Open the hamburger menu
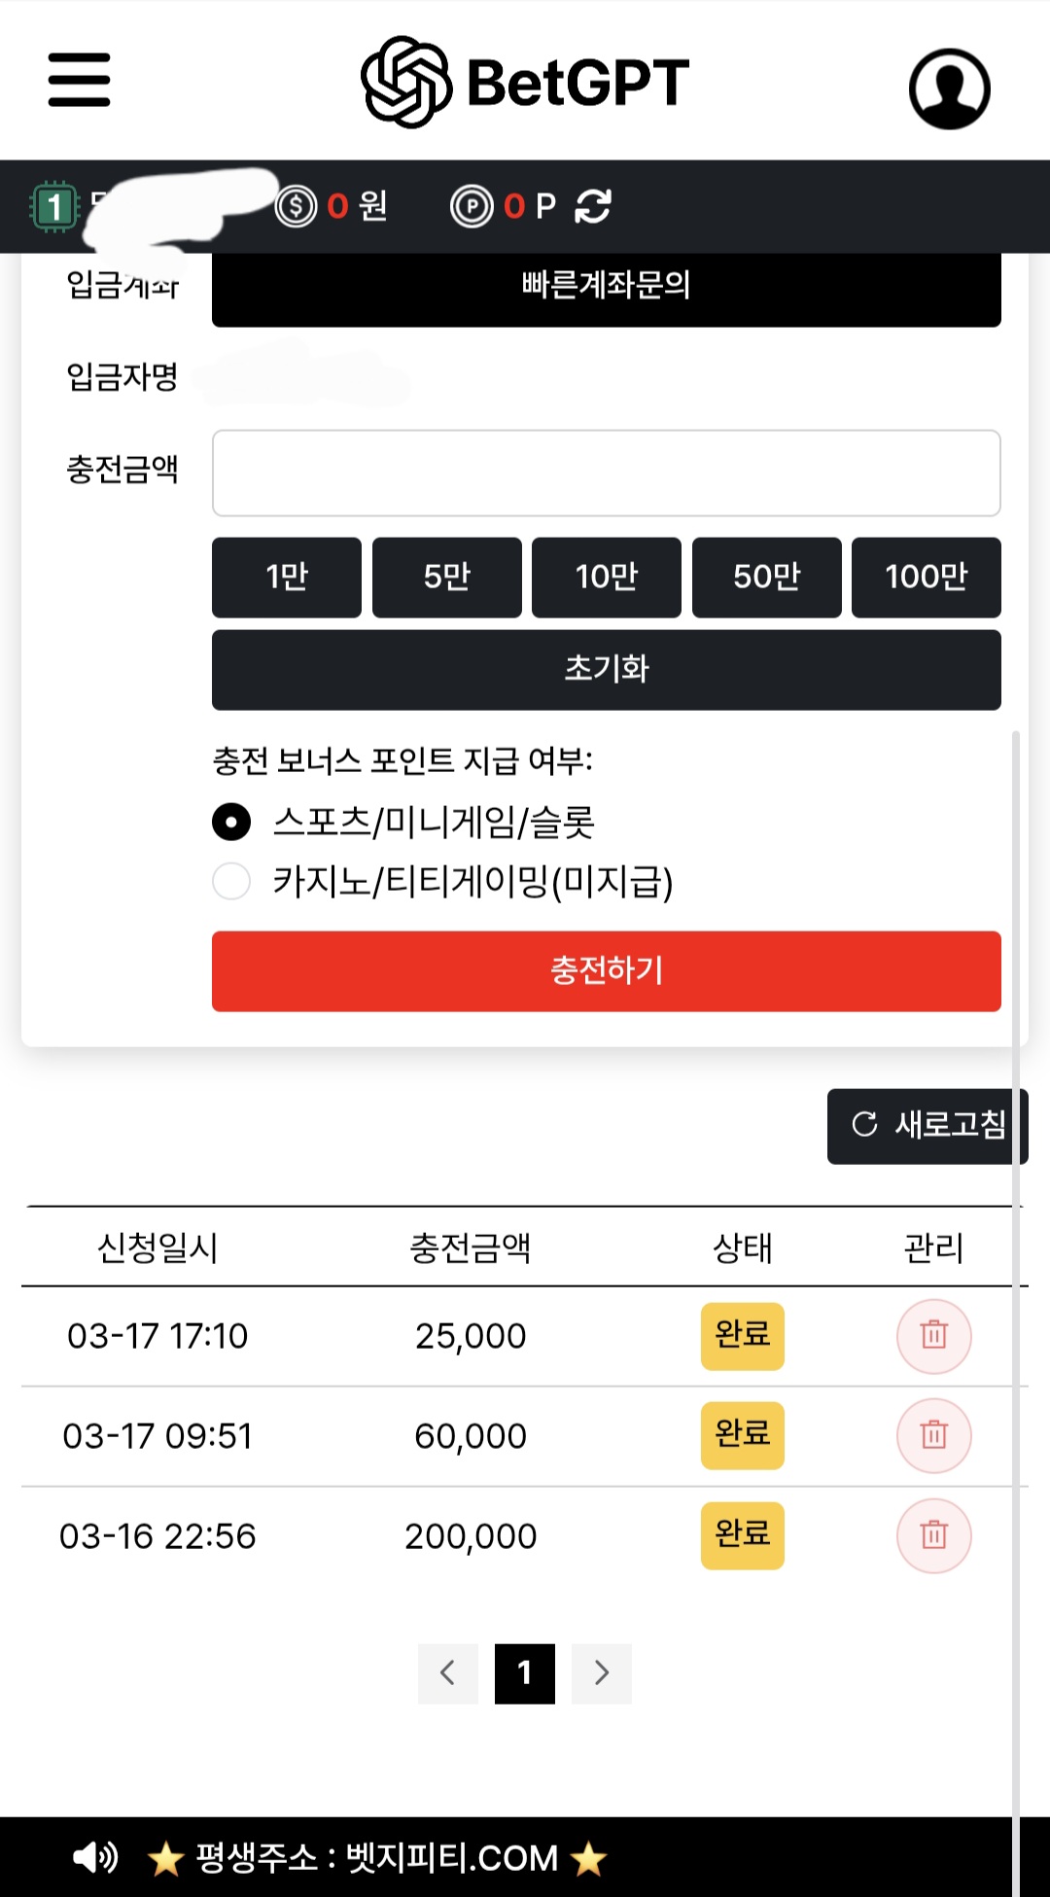The image size is (1050, 1897). [x=79, y=80]
